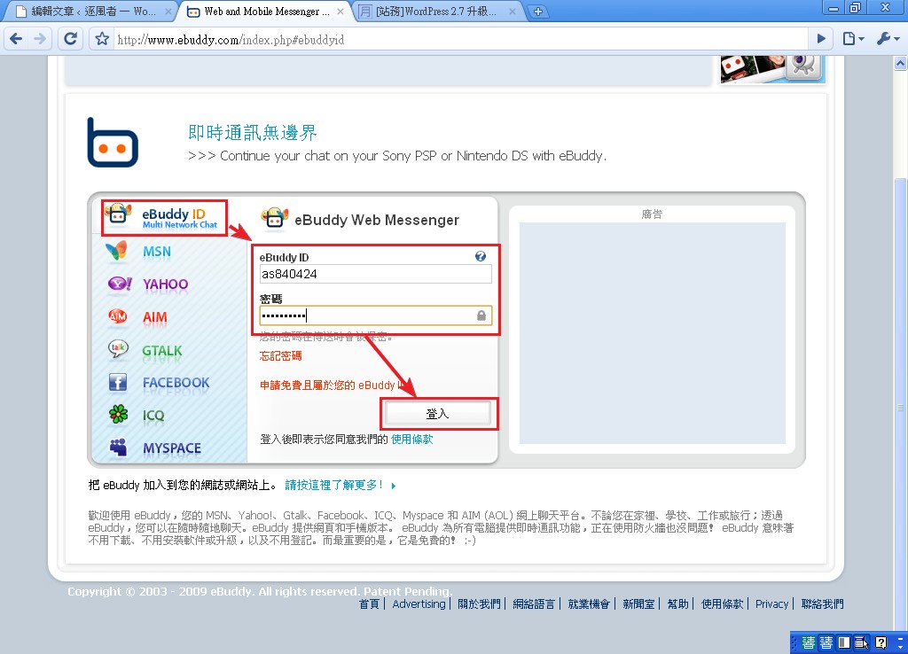Close the Web and Mobile Messenger tab

pyautogui.click(x=340, y=12)
